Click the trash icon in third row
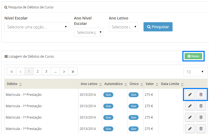 pos(201,117)
